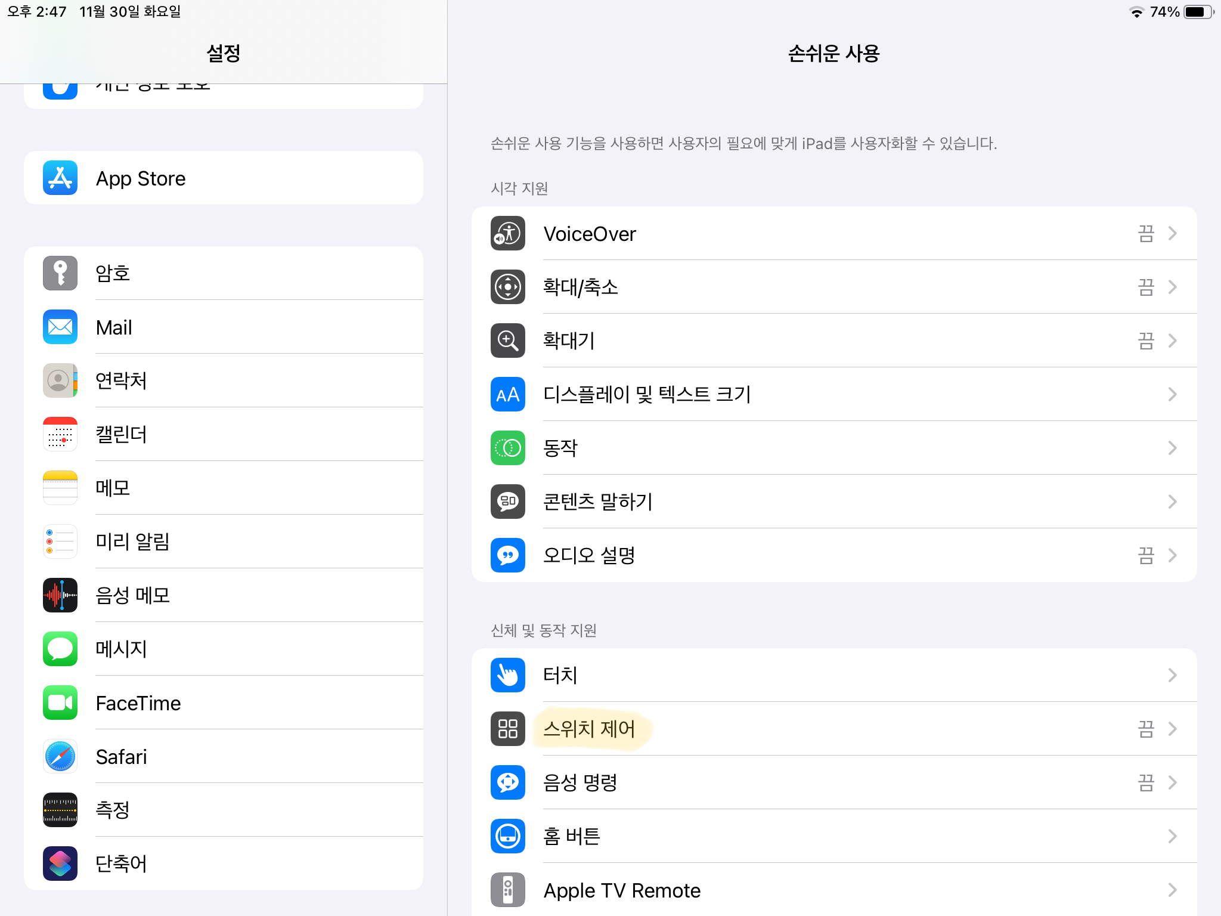Screen dimensions: 1221x916
Task: Tap the blue AA display text icon
Action: (x=507, y=394)
